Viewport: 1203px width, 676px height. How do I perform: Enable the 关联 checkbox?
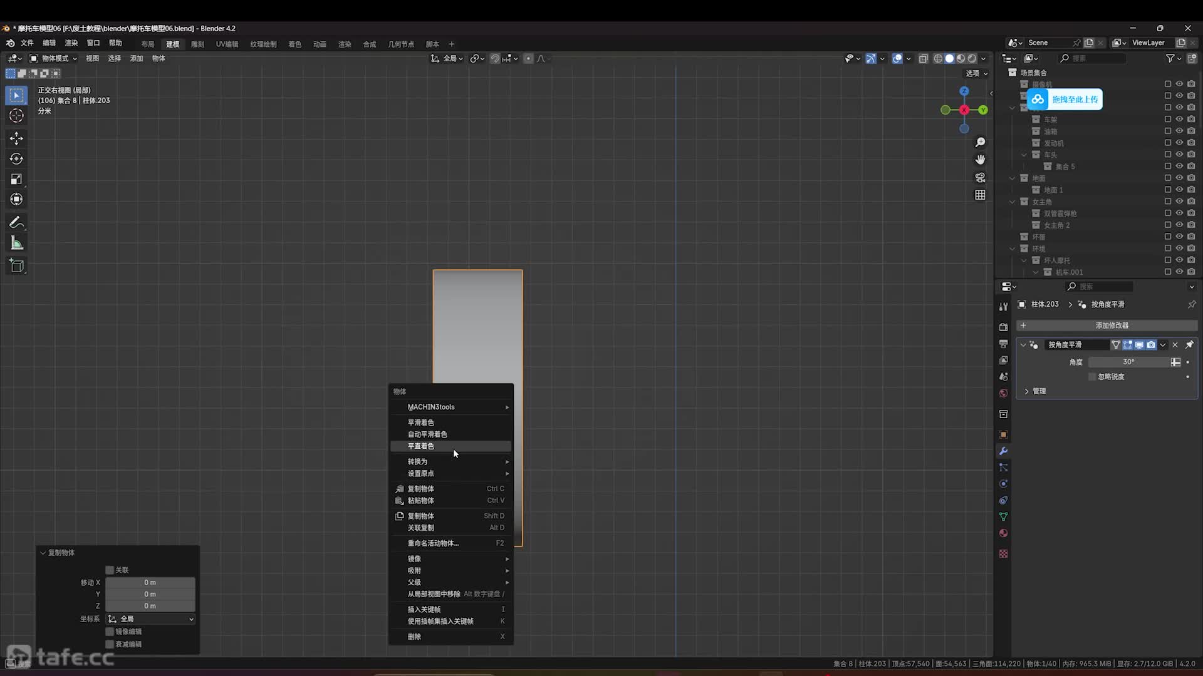(x=110, y=570)
